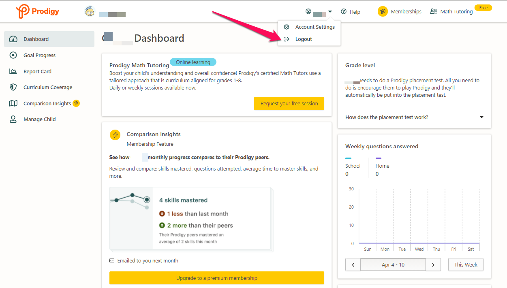Click the Dashboard gauge icon in sidebar
The height and width of the screenshot is (288, 507).
tap(13, 39)
